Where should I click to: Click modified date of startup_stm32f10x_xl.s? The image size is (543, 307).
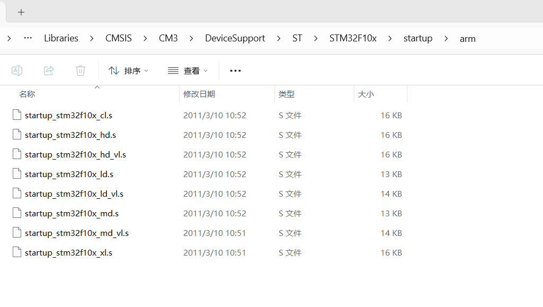click(215, 253)
